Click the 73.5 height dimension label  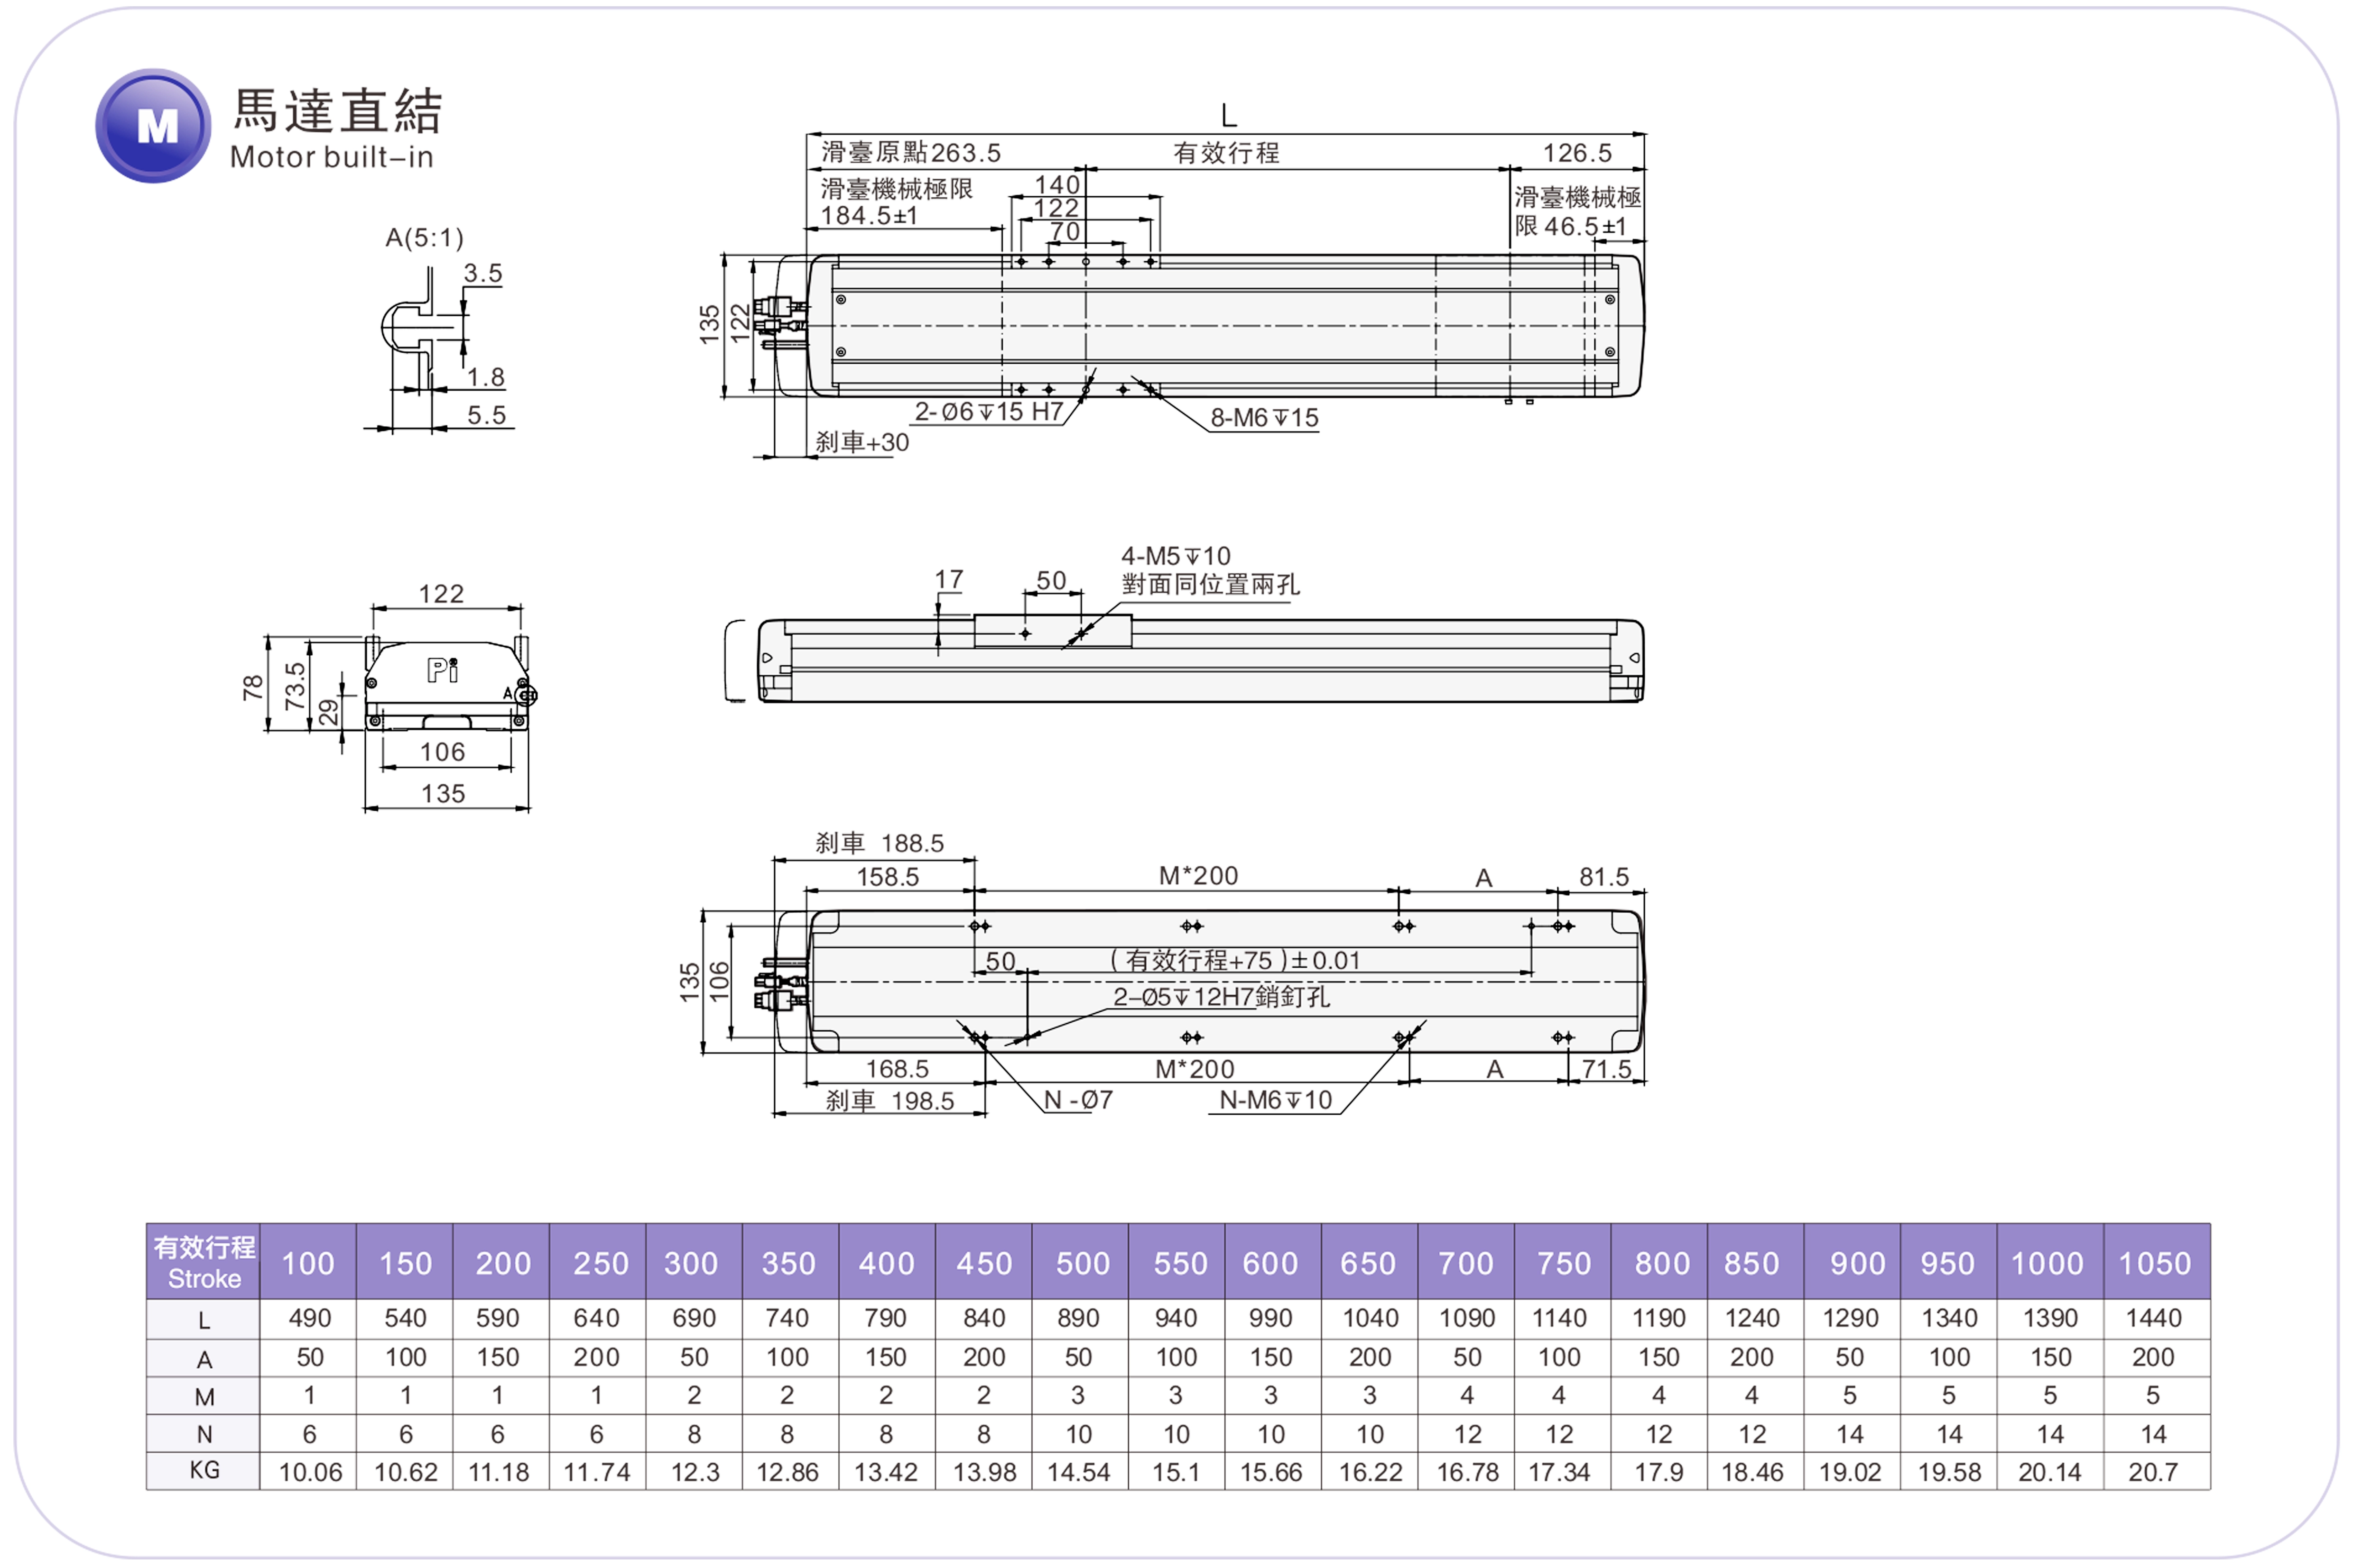tap(294, 686)
